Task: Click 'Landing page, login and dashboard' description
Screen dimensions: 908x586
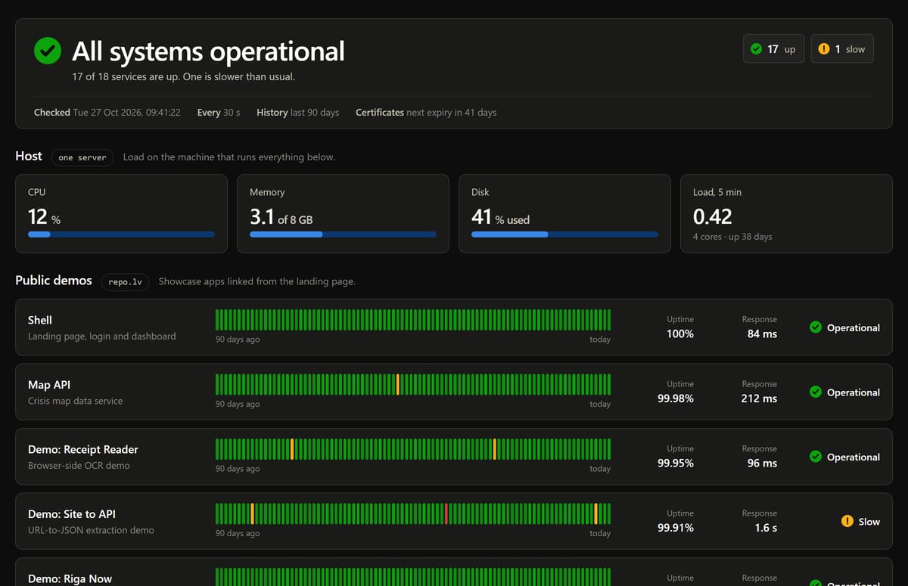Action: [x=102, y=336]
